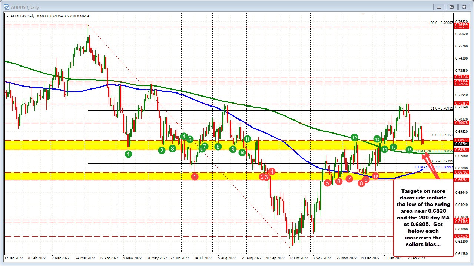Select red marker number 4

[272, 171]
